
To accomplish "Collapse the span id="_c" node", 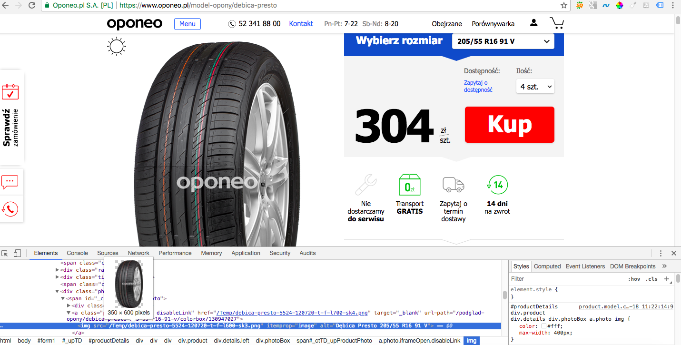I will point(63,298).
